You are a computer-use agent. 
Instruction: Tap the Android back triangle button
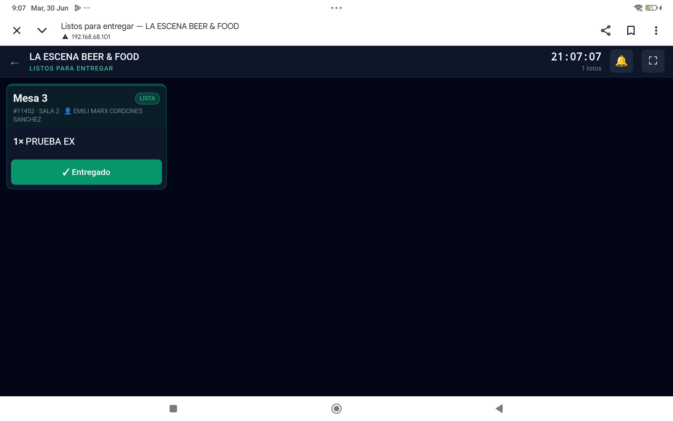[x=499, y=408]
